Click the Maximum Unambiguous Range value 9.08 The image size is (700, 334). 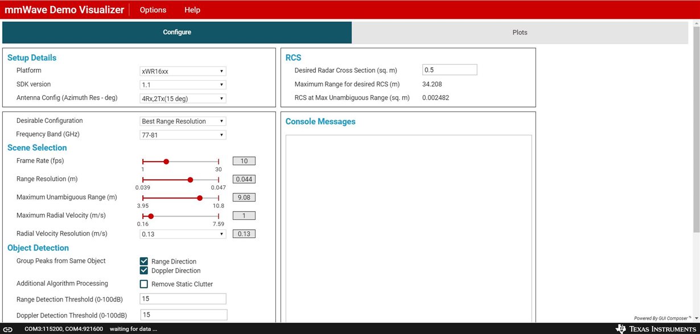pyautogui.click(x=244, y=197)
